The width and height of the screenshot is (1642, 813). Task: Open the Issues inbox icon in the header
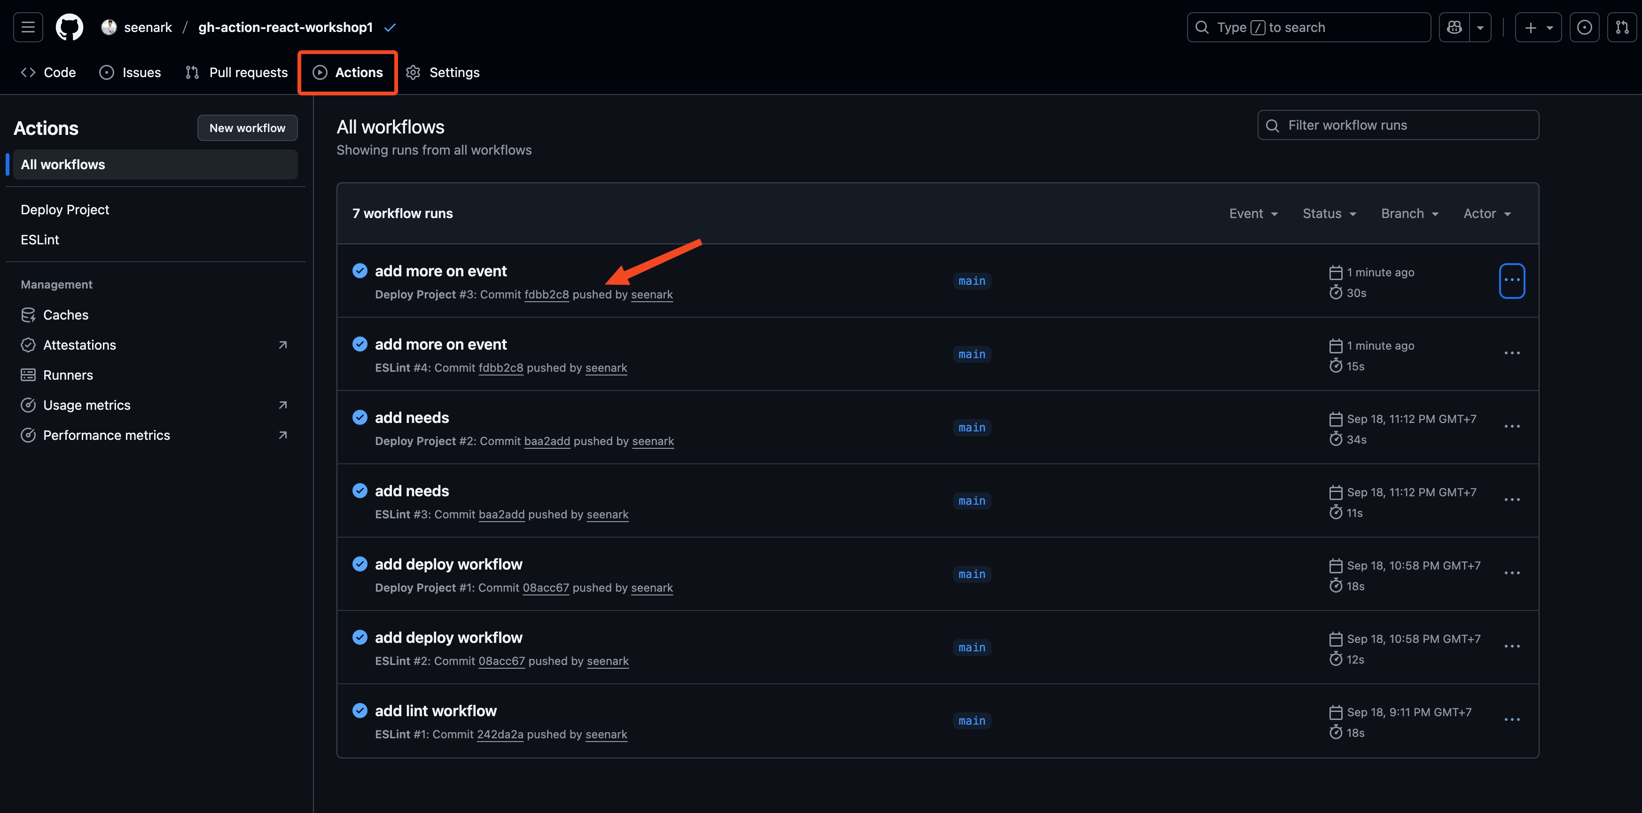pyautogui.click(x=1584, y=27)
